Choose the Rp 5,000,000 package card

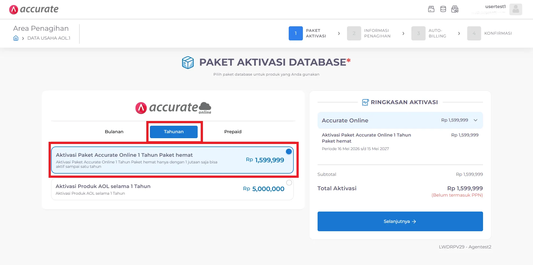click(172, 189)
